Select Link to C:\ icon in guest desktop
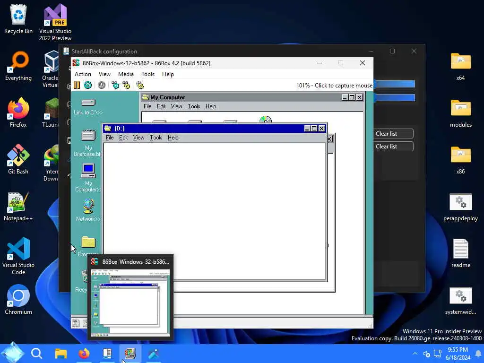This screenshot has height=363, width=484. tap(88, 106)
